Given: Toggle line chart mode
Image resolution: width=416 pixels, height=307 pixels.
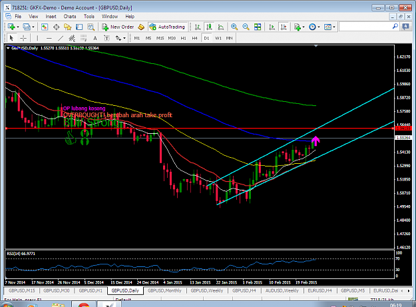Looking at the screenshot, I should (x=221, y=27).
